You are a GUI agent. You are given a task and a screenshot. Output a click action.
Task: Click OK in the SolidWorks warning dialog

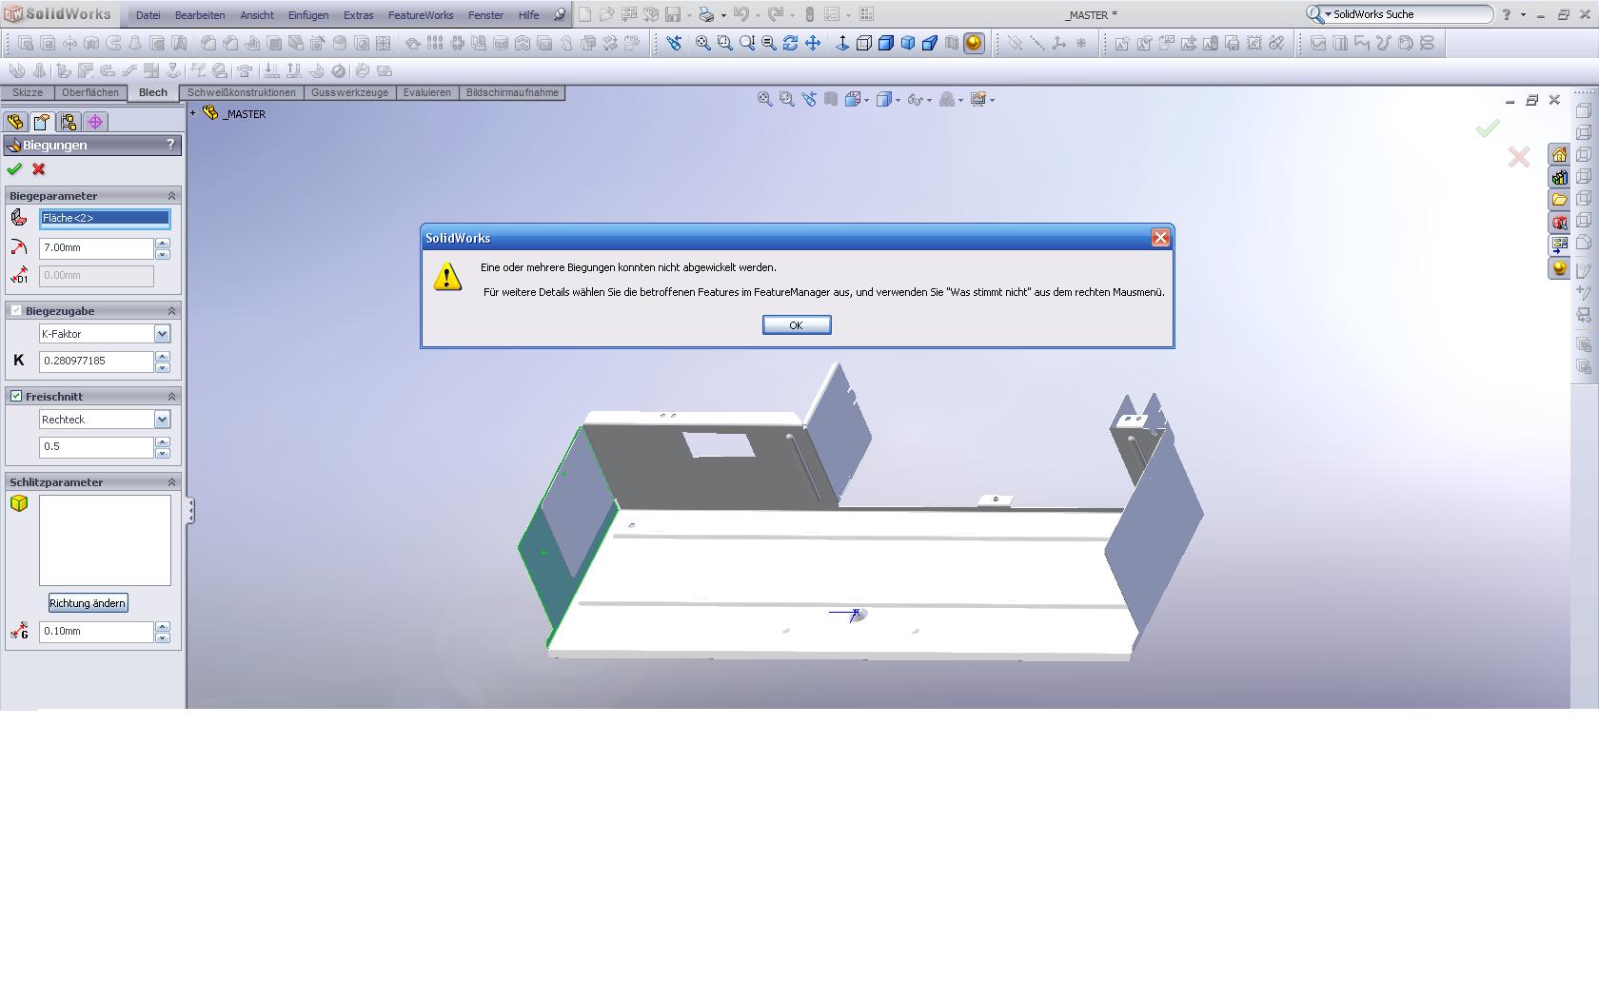pyautogui.click(x=797, y=325)
